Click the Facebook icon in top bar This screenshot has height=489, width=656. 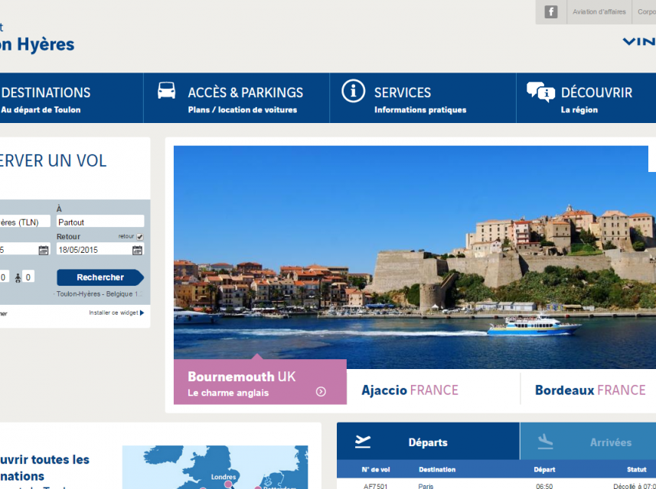[551, 11]
